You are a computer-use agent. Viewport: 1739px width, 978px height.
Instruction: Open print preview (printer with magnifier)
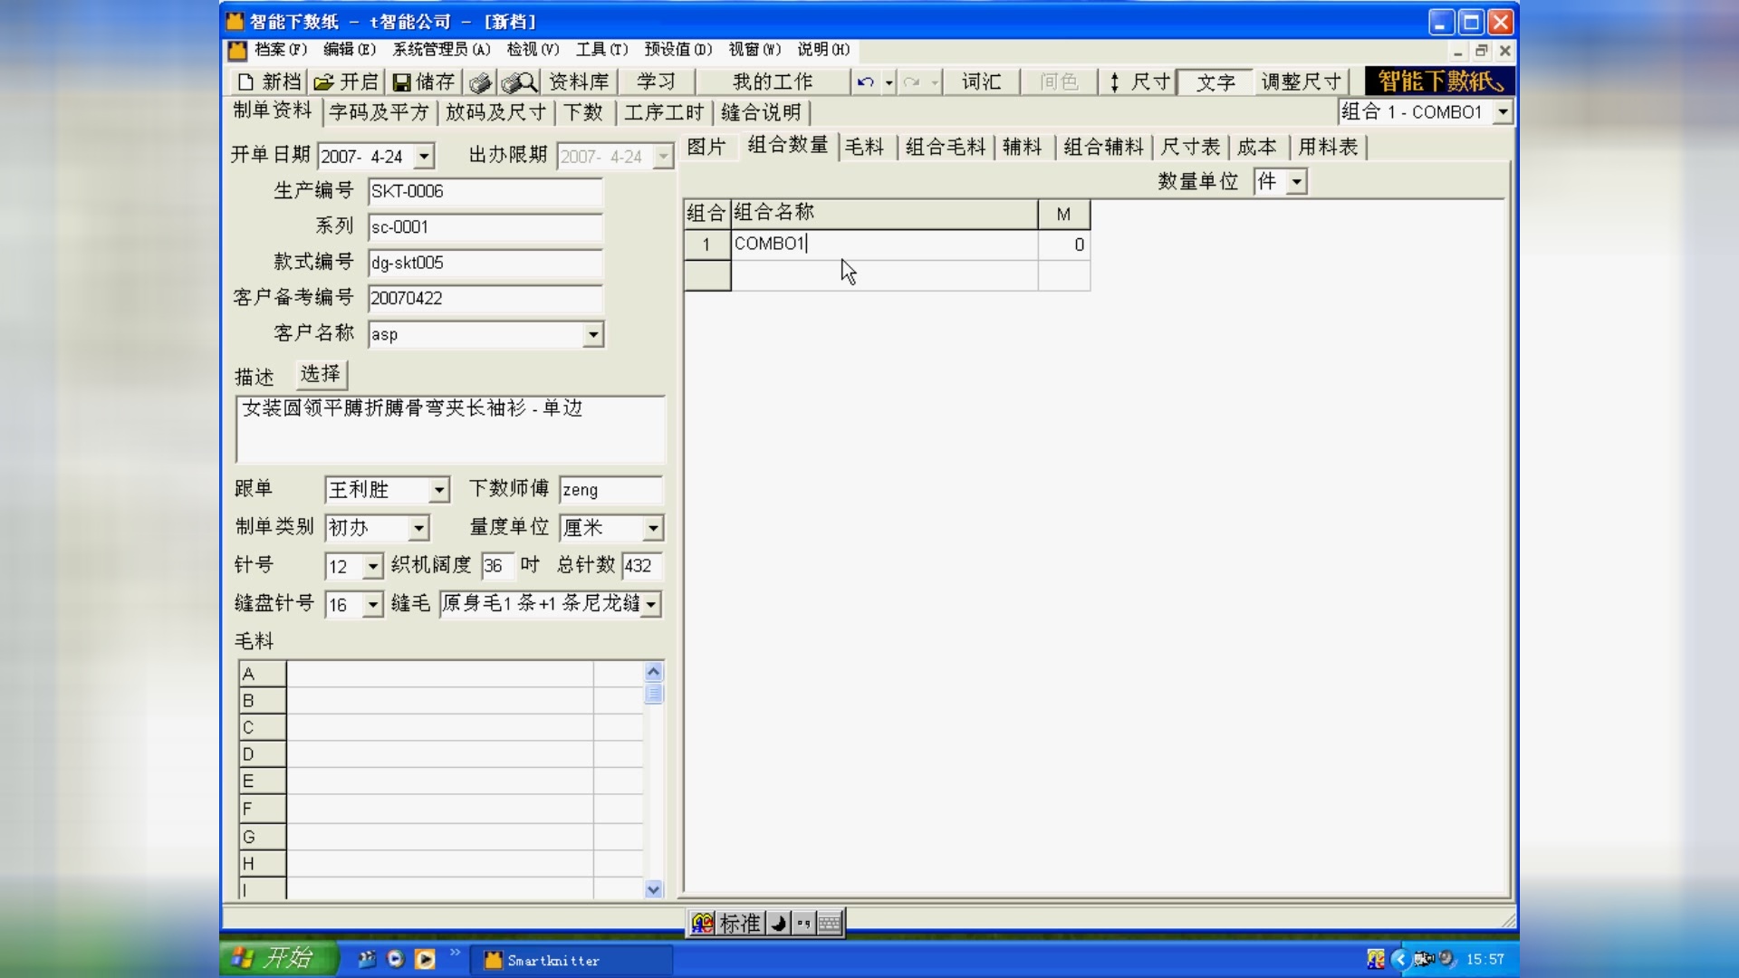point(520,82)
